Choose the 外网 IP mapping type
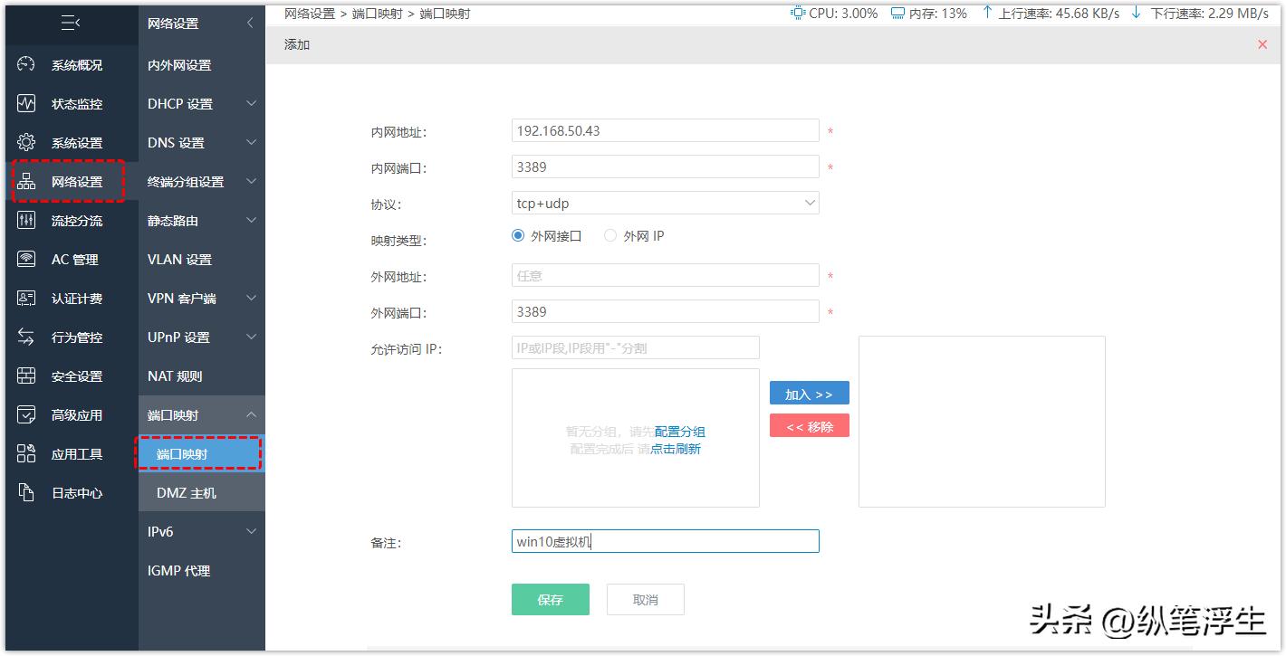This screenshot has height=656, width=1286. [x=609, y=235]
